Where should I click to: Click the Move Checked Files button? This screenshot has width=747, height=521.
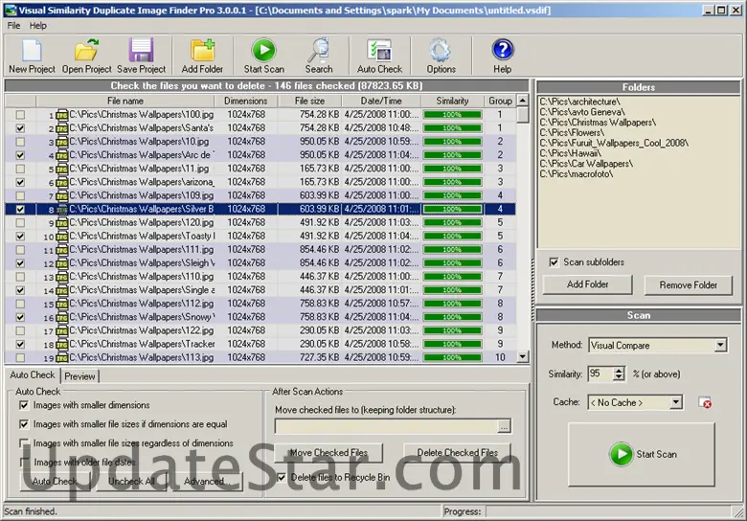pyautogui.click(x=328, y=452)
